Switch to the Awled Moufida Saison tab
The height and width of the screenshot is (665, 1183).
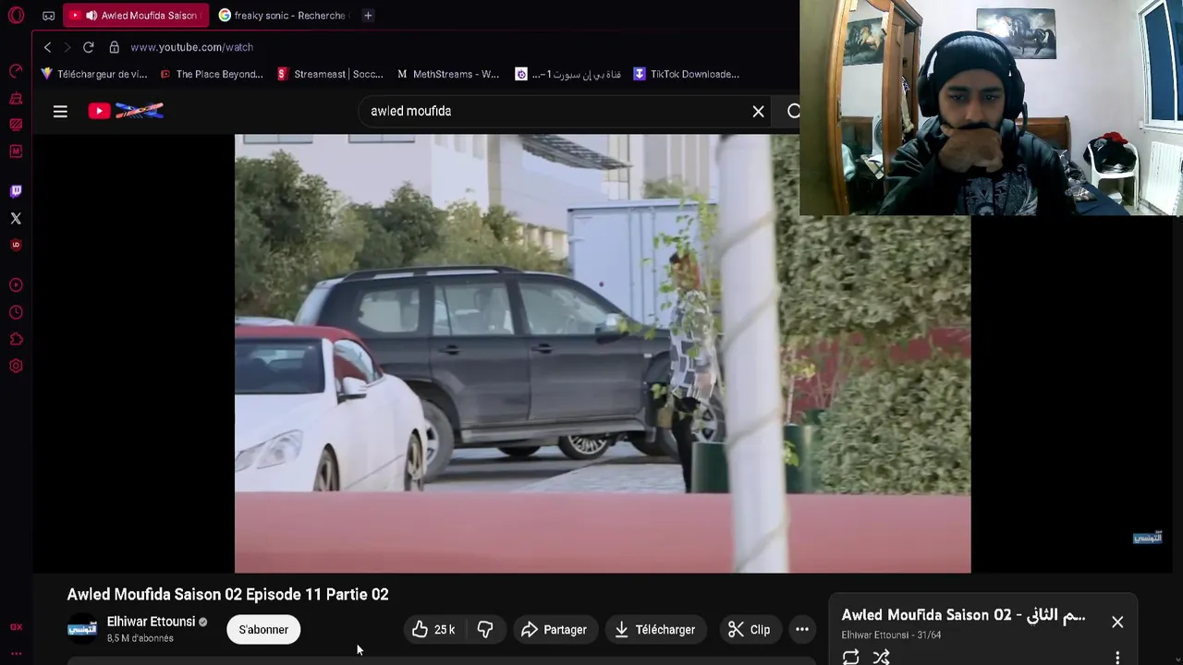pyautogui.click(x=136, y=16)
